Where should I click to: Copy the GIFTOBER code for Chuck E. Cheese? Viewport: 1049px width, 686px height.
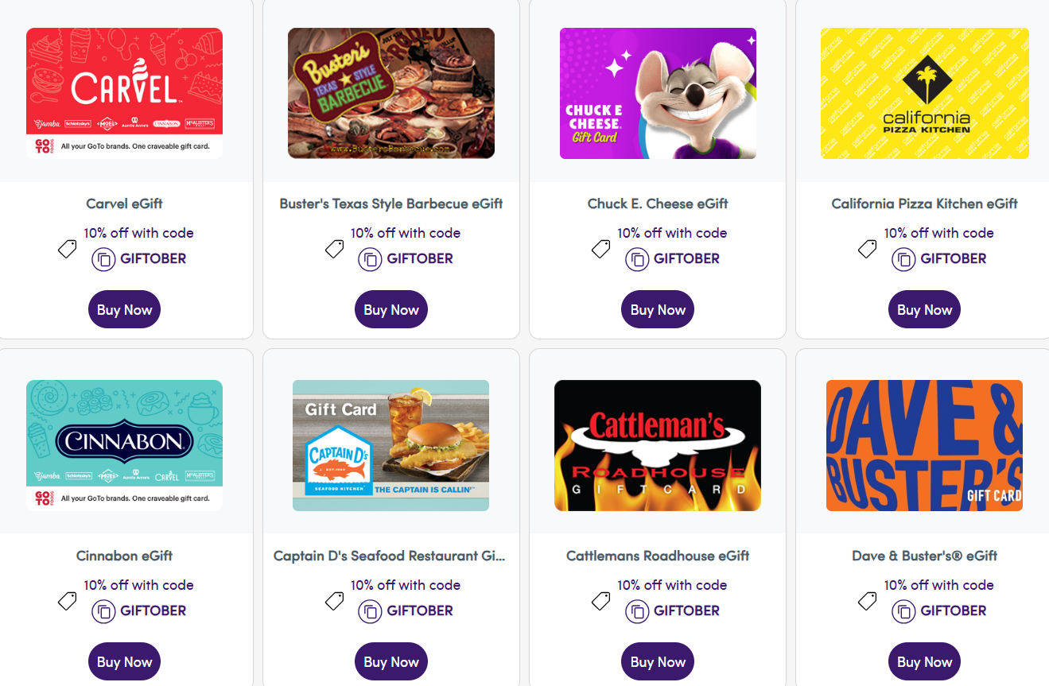tap(637, 259)
